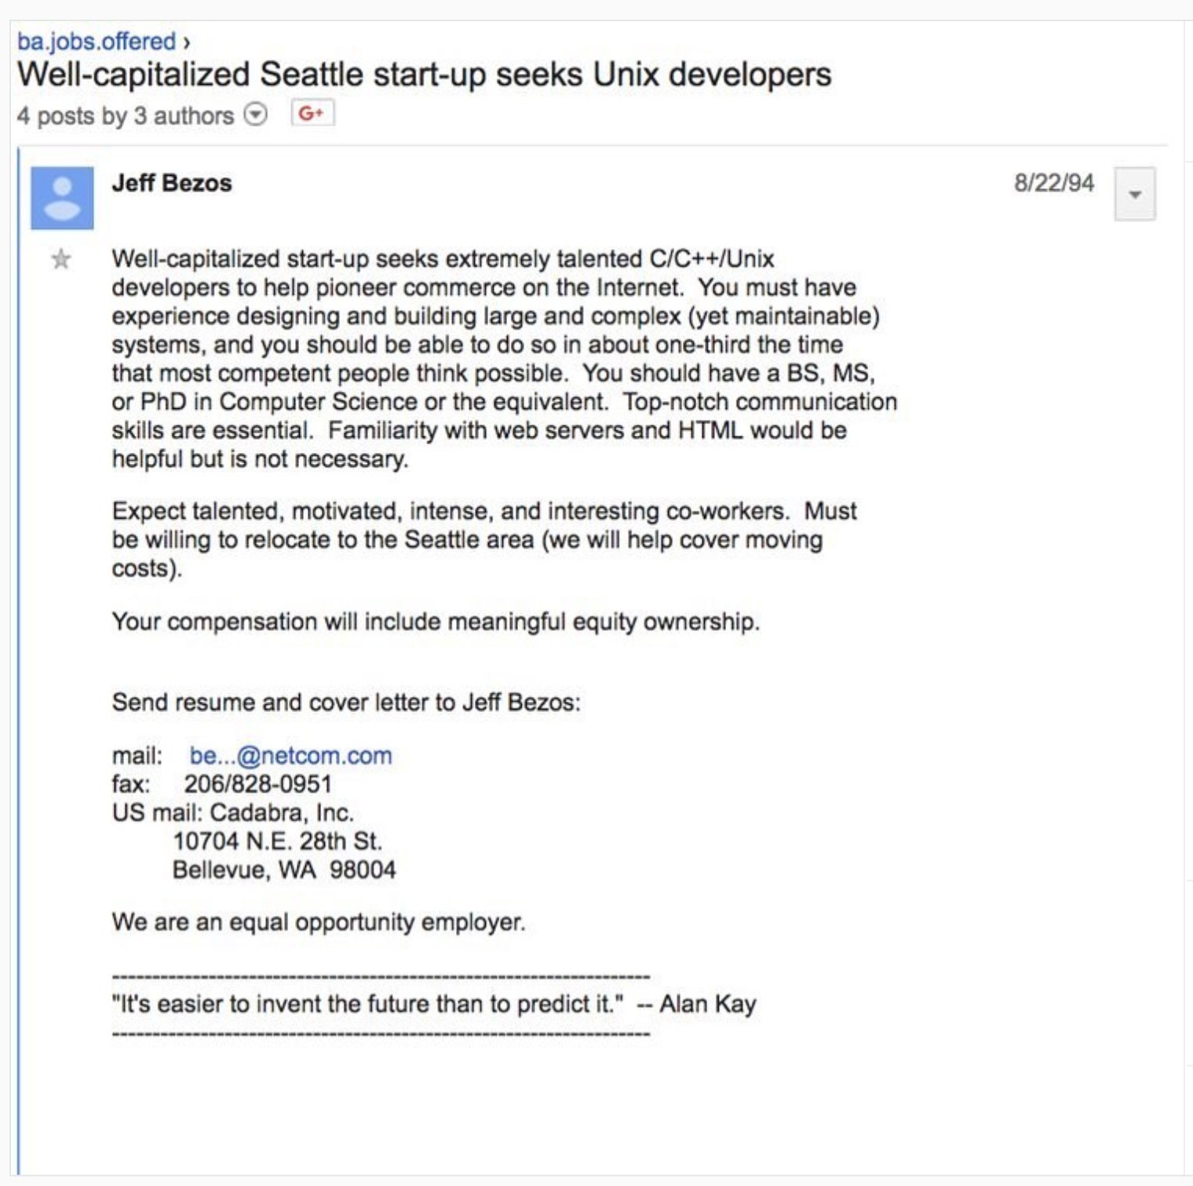Click the thread title about Unix developers
1193x1186 pixels.
coord(424,75)
